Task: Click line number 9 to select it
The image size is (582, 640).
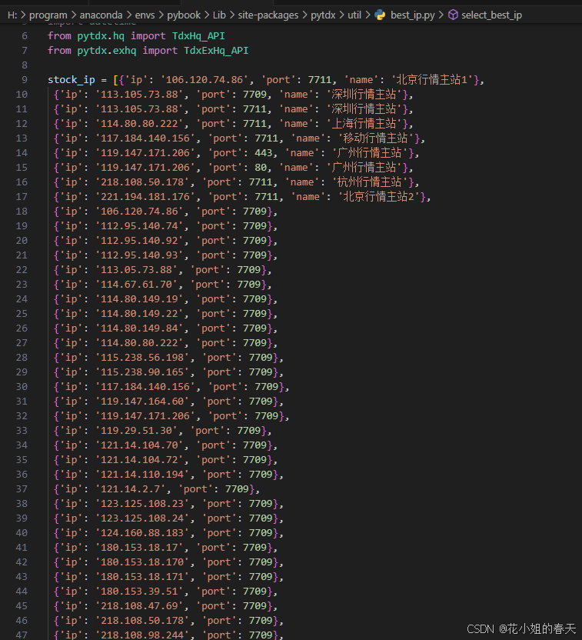Action: (25, 79)
